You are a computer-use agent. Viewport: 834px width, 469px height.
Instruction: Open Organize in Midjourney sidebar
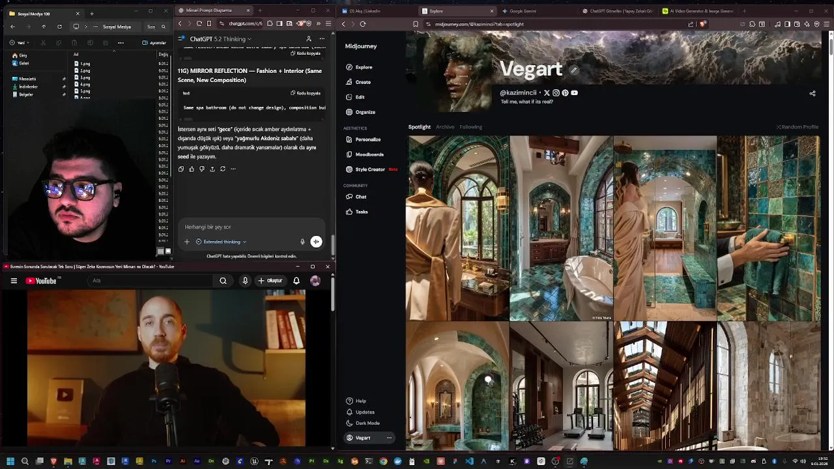(x=361, y=112)
